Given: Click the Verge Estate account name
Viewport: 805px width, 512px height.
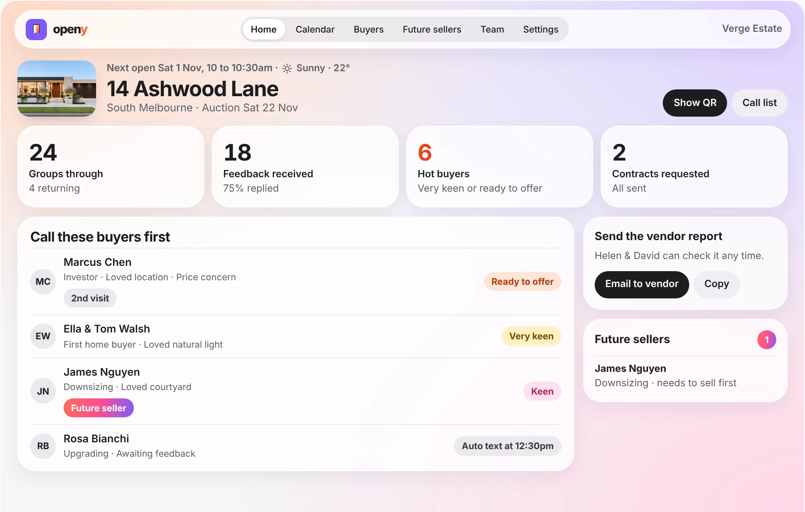Looking at the screenshot, I should tap(752, 29).
